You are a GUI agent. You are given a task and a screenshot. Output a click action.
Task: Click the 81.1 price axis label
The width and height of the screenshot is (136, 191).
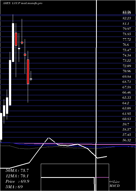(126, 24)
